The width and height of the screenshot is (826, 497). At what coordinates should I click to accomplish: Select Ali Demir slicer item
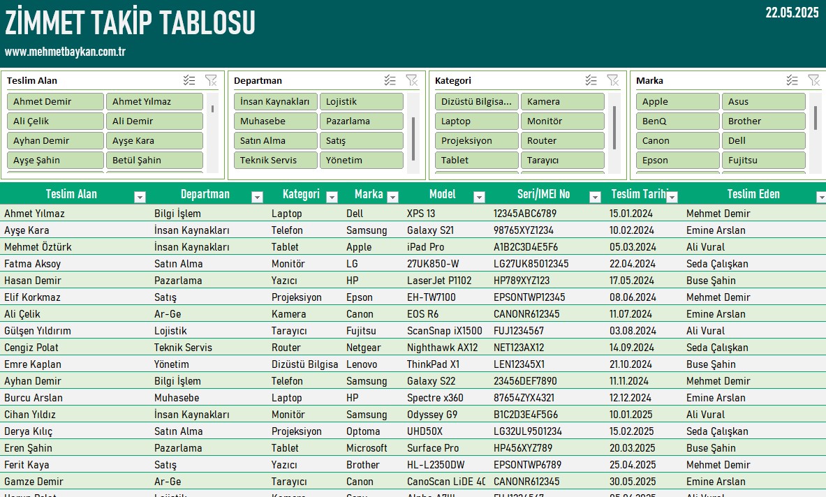[x=154, y=121]
